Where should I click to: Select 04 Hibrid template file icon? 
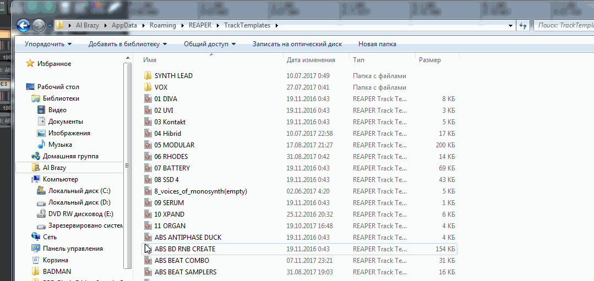[148, 134]
